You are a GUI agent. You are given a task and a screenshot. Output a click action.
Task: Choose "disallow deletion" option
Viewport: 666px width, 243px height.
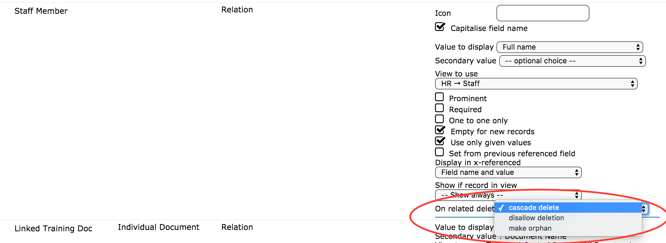536,218
